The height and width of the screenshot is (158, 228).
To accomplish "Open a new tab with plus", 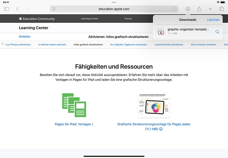I will coord(210,9).
